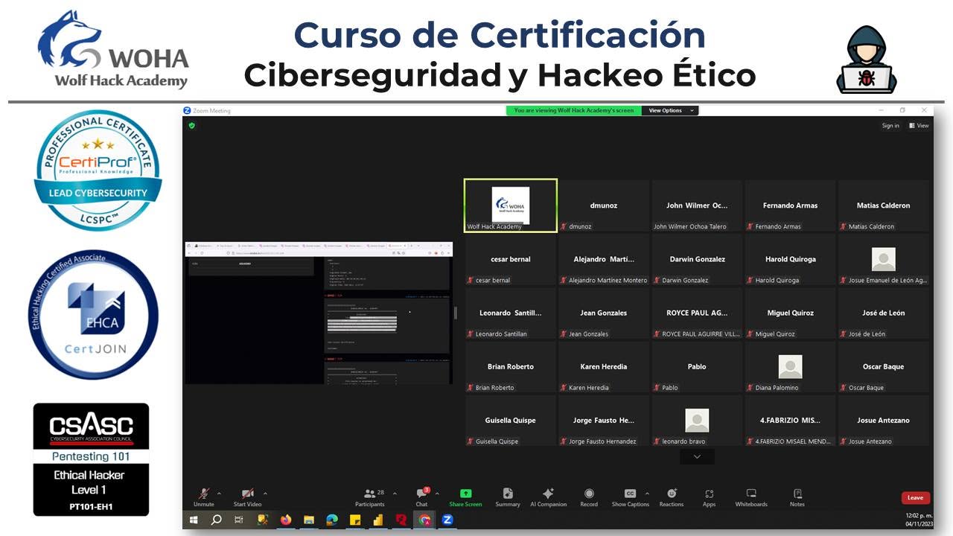The image size is (953, 536).
Task: Open Power BI from the taskbar
Action: [378, 520]
